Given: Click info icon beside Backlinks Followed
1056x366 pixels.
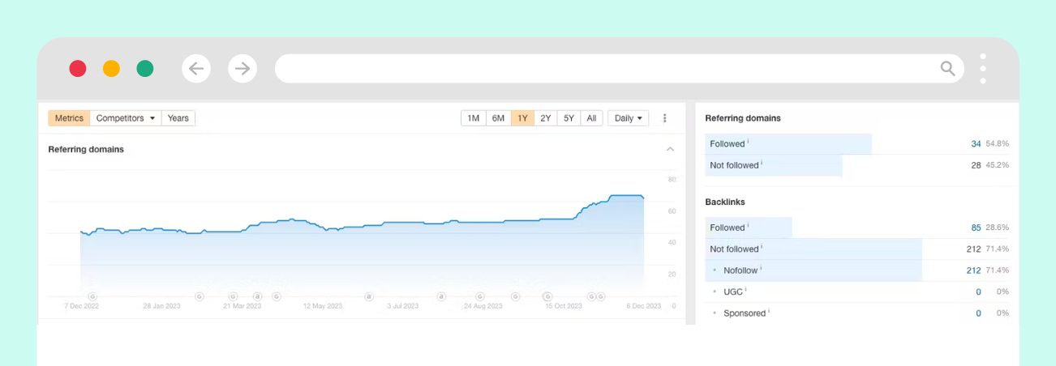Looking at the screenshot, I should pos(748,226).
